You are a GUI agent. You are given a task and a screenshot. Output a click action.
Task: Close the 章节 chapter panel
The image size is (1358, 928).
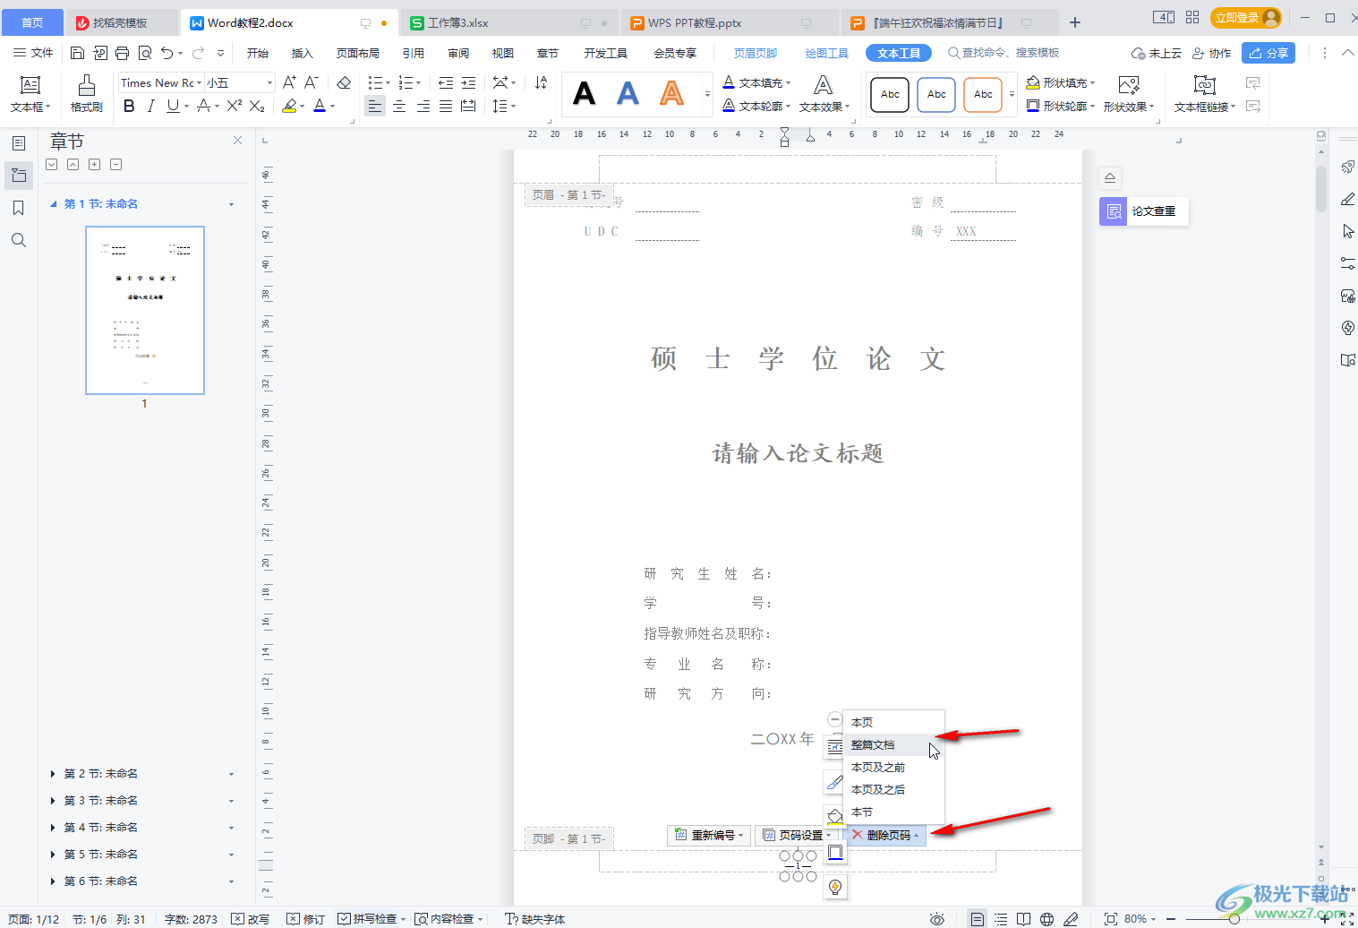click(237, 141)
